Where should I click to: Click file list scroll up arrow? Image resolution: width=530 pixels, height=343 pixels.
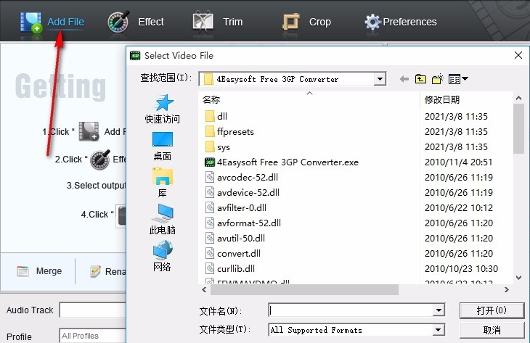point(518,98)
